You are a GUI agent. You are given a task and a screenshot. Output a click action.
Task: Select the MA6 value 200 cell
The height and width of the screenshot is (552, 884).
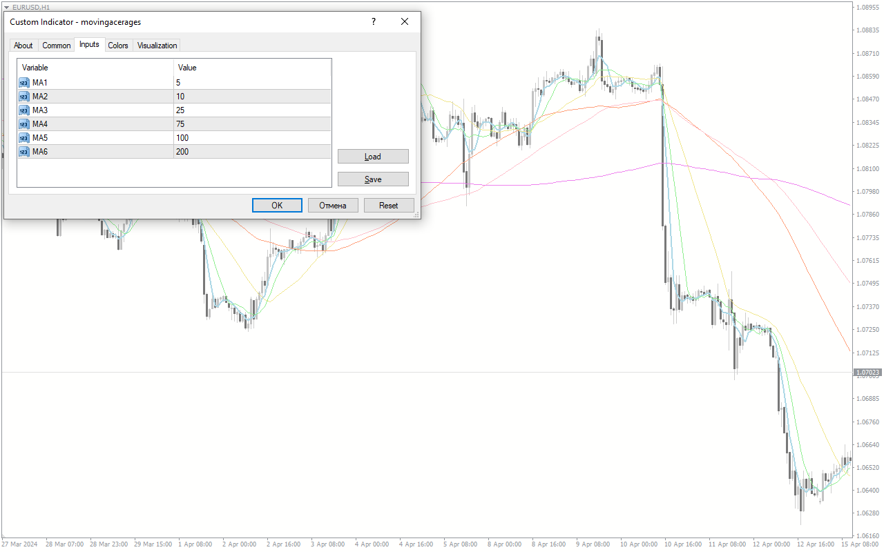253,152
